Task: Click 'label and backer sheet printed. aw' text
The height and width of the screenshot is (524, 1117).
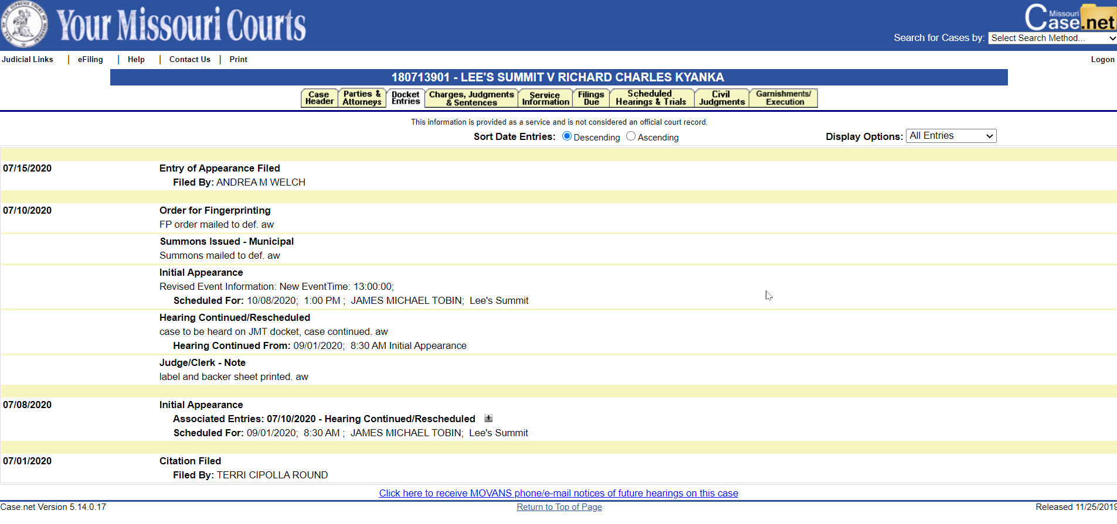Action: pos(234,376)
